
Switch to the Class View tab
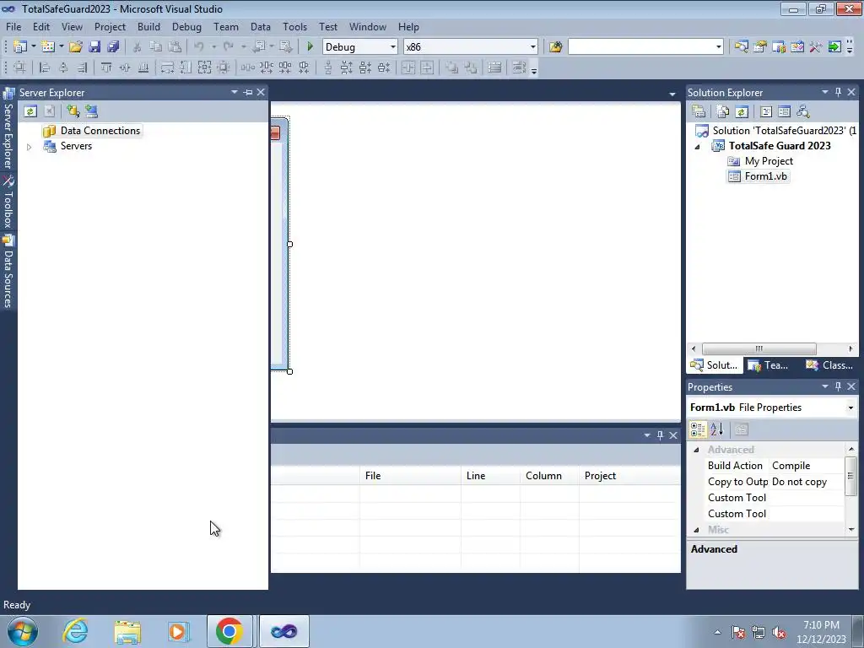click(830, 364)
